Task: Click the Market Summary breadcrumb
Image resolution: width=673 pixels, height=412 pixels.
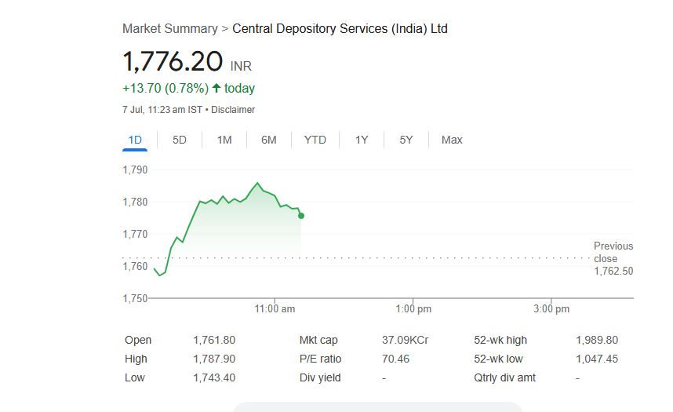Action: (x=169, y=29)
